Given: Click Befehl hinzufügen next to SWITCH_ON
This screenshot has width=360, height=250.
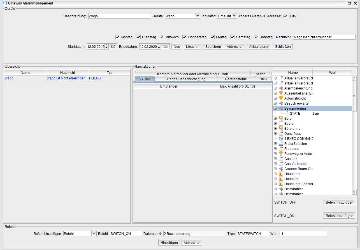Looking at the screenshot, I should (339, 216).
